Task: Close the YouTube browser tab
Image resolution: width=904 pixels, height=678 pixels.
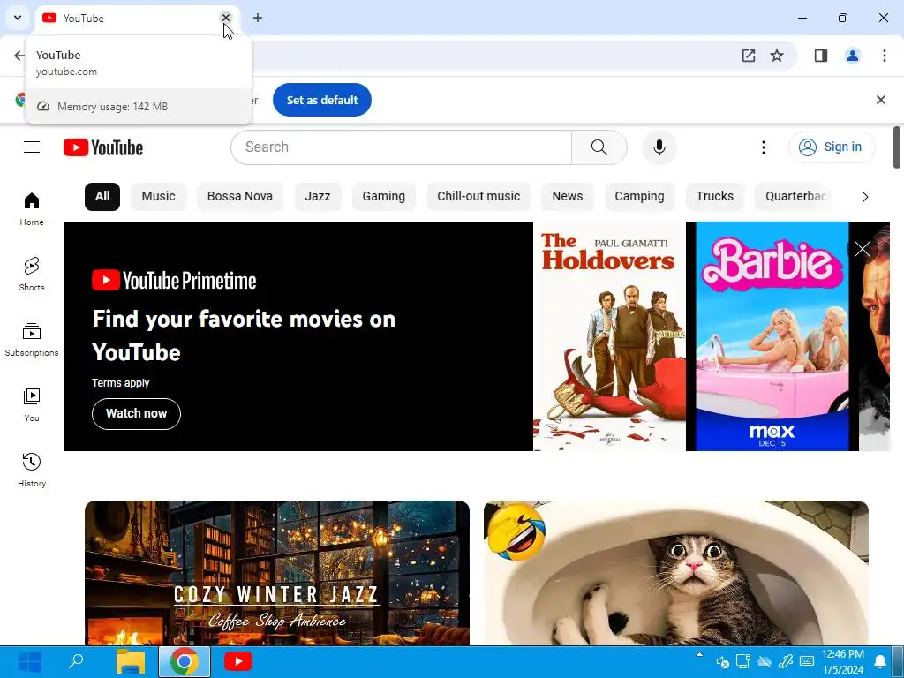Action: tap(226, 18)
